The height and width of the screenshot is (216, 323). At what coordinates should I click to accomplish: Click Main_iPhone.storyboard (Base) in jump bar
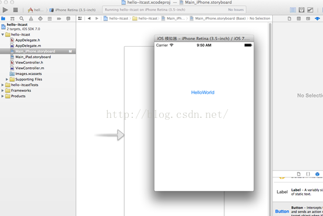pos(217,18)
